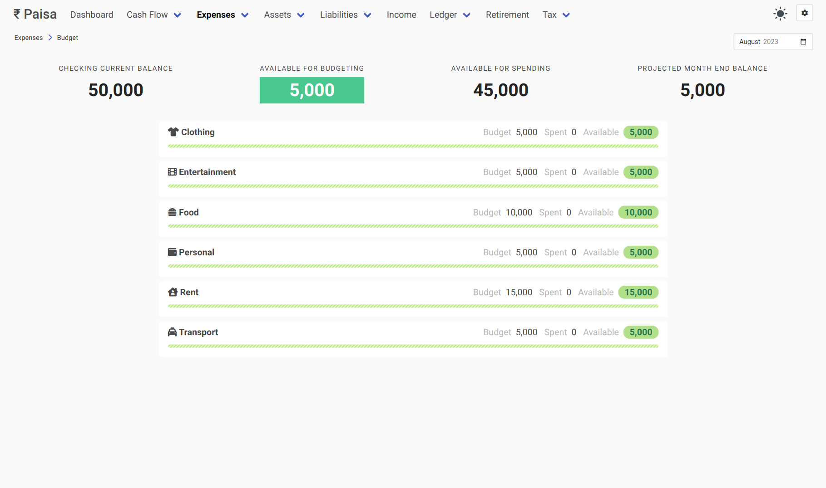Select the Cash Flow menu label

[x=147, y=15]
